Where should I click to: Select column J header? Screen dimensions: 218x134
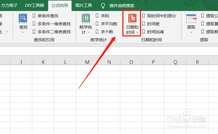[x=21, y=62]
